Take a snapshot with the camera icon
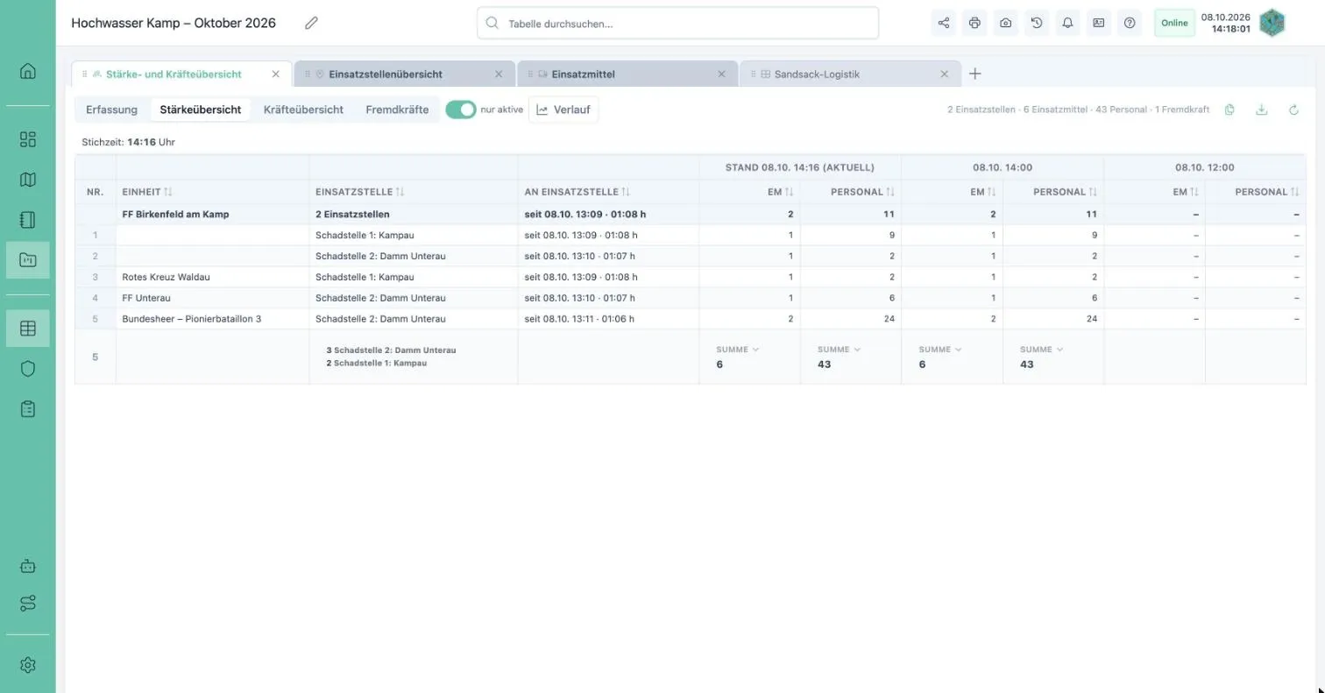1325x693 pixels. pyautogui.click(x=1005, y=24)
